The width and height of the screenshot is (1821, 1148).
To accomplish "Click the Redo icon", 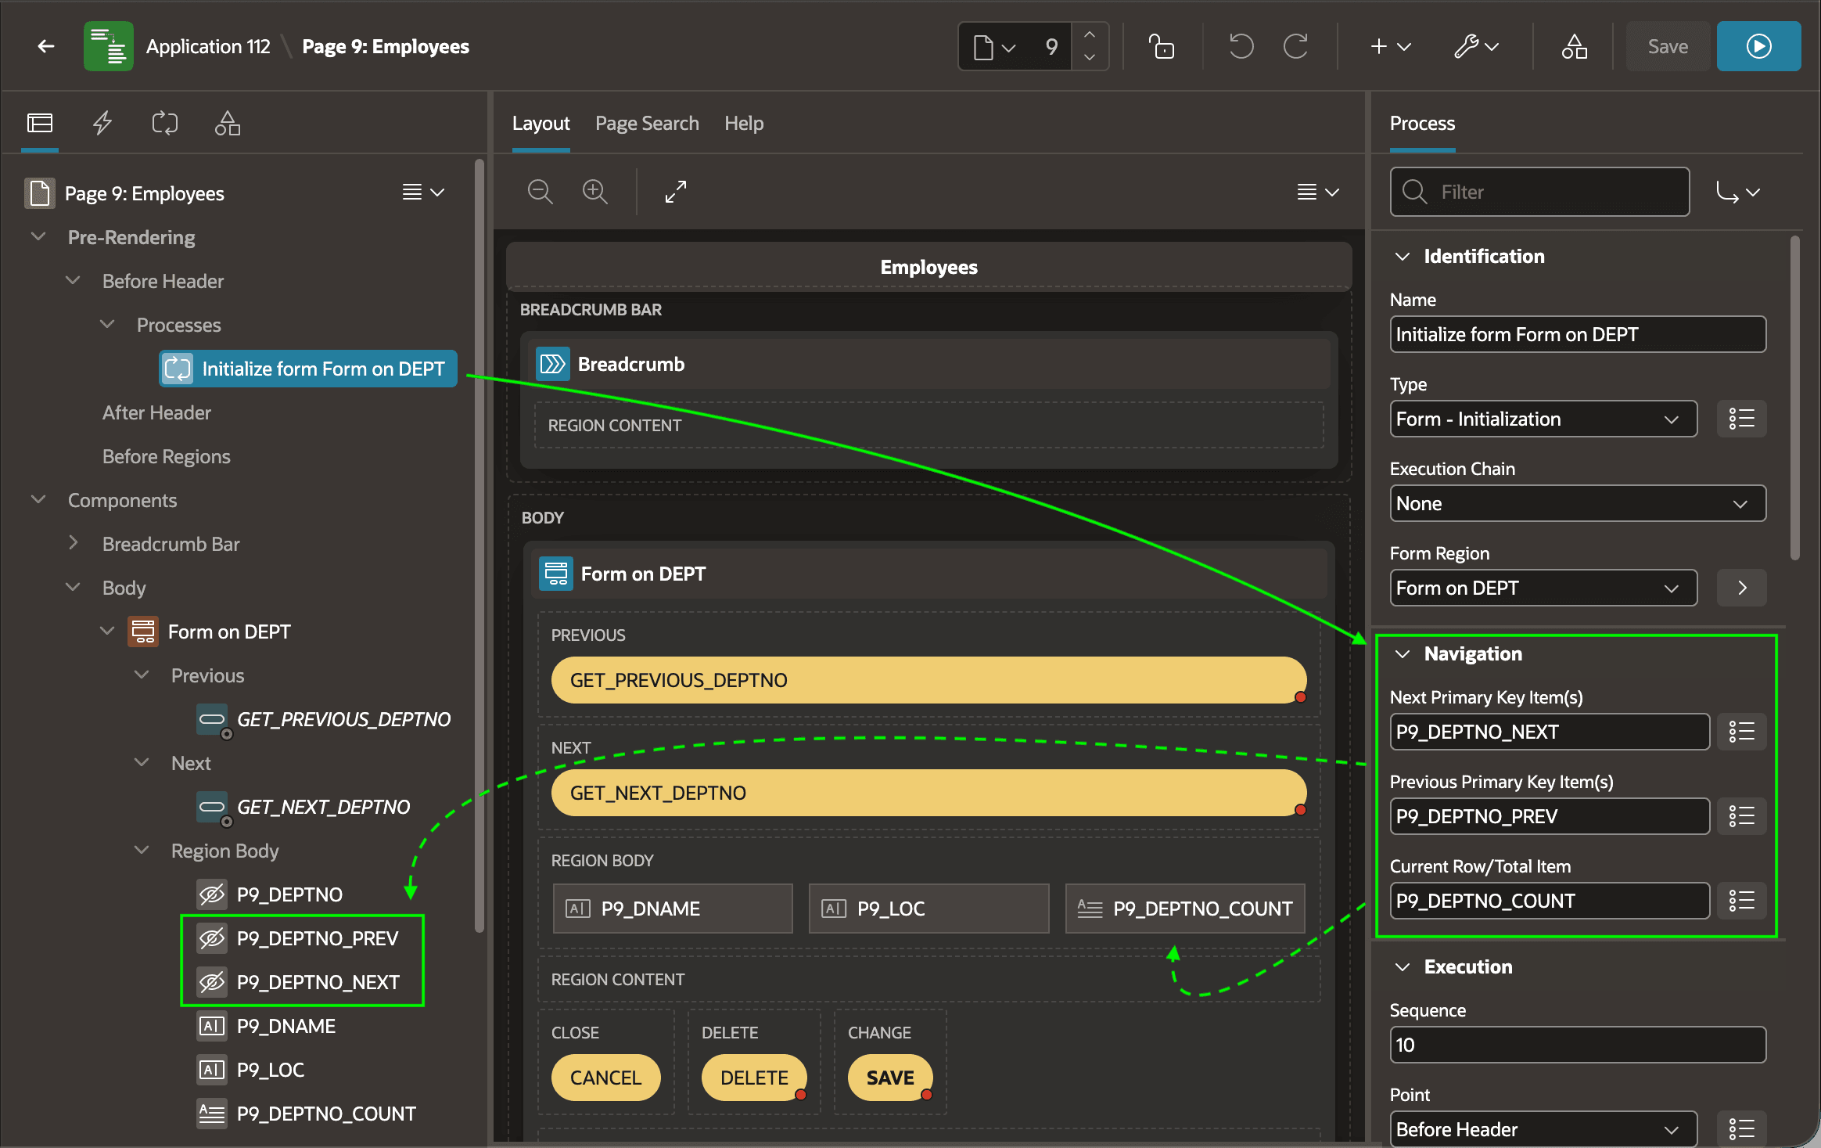I will 1296,46.
